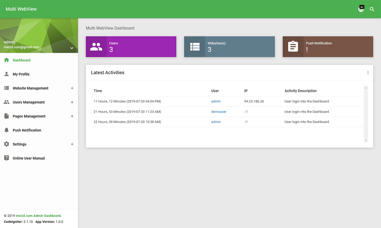Click demouser row's ::1 IP cell
This screenshot has width=381, height=228.
246,112
